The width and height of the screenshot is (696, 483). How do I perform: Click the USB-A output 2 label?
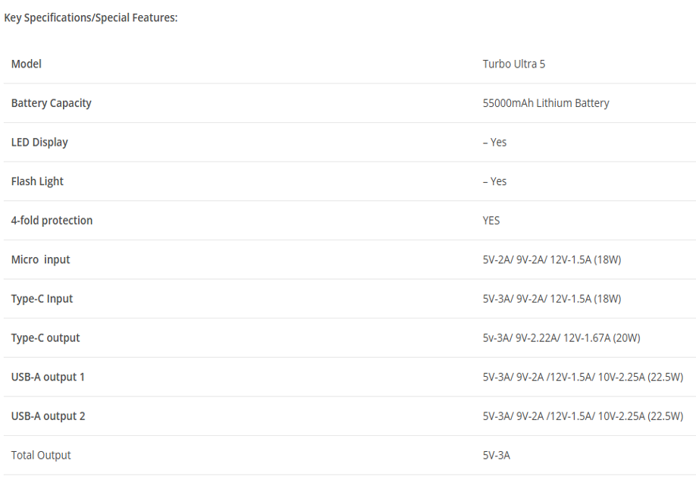click(48, 416)
